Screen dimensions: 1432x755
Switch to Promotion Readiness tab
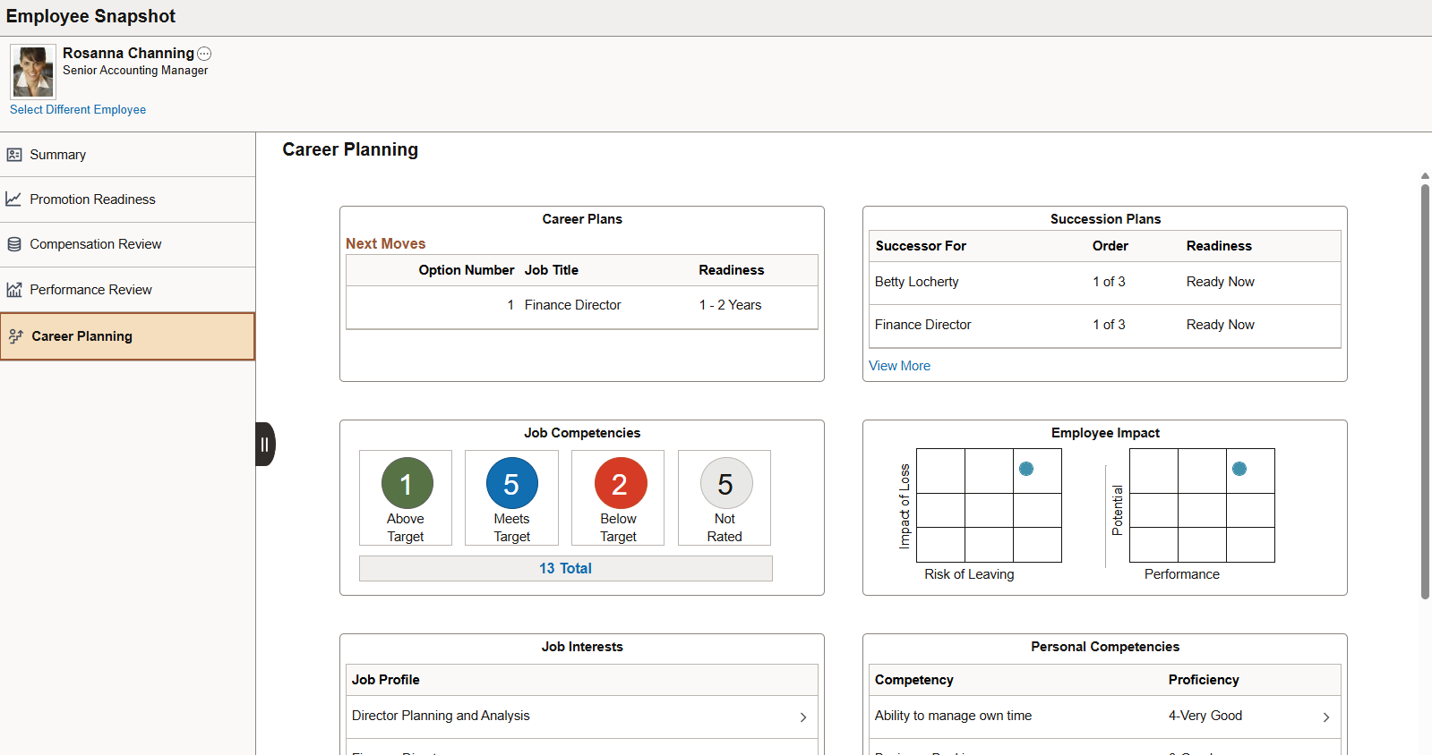point(128,199)
